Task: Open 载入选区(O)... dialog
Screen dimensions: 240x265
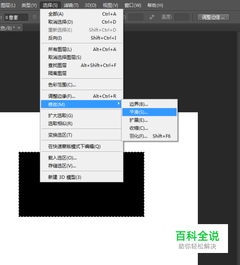Action: (82, 158)
